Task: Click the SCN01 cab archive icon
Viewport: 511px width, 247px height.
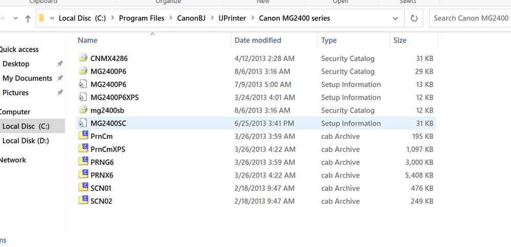Action: 83,187
